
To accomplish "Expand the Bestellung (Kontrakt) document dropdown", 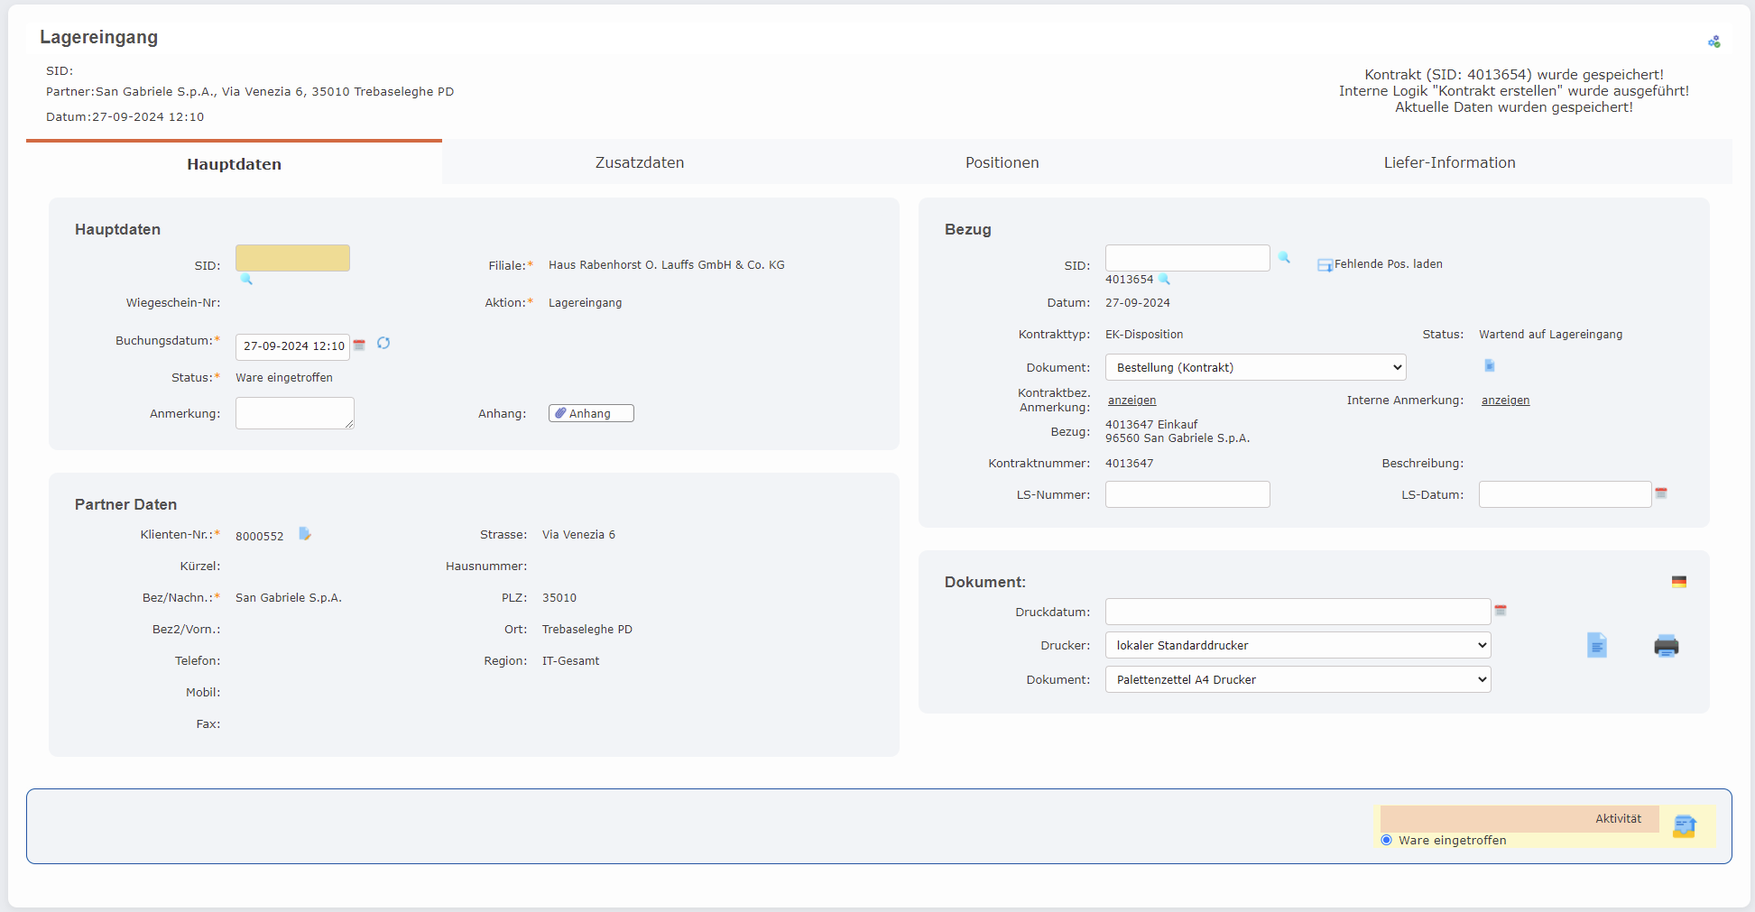I will point(1255,367).
